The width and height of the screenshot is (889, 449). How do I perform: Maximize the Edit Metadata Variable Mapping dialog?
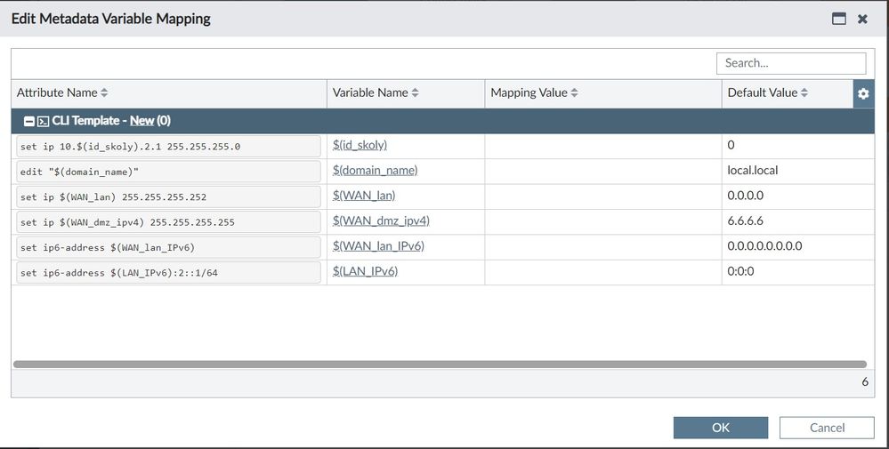(x=838, y=19)
